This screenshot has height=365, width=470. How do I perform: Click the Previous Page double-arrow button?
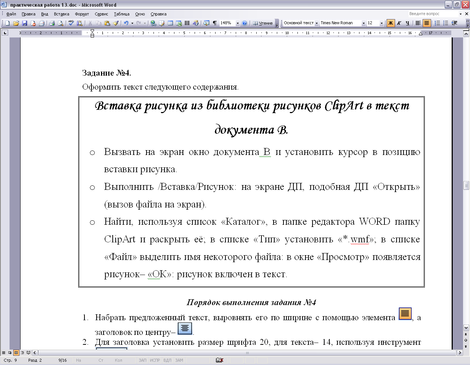pyautogui.click(x=466, y=335)
